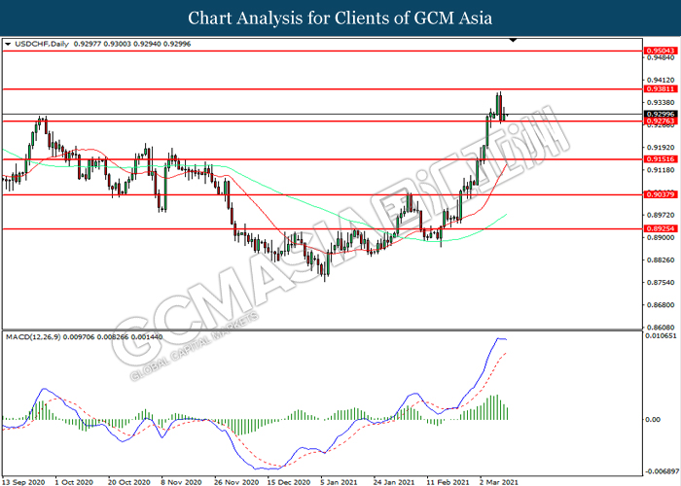Select the 15 Dec 2020 date label
681x486 pixels.
287,480
